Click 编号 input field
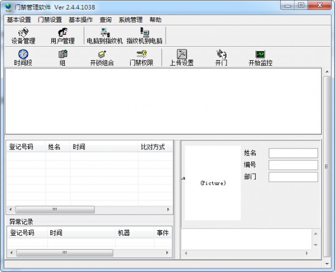 click(293, 165)
